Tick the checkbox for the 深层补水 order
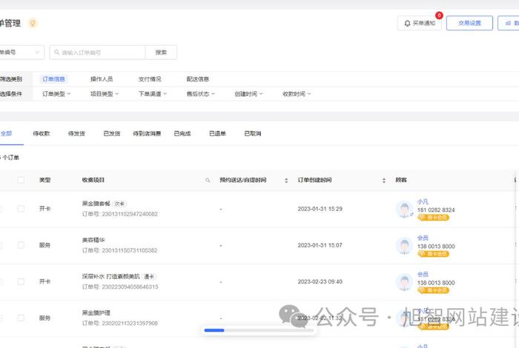The width and height of the screenshot is (519, 348). coord(21,281)
